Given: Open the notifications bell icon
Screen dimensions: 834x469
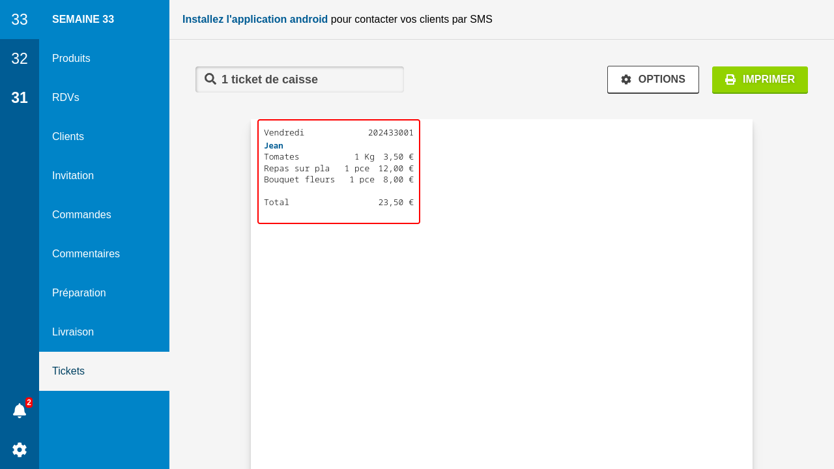Looking at the screenshot, I should point(20,410).
